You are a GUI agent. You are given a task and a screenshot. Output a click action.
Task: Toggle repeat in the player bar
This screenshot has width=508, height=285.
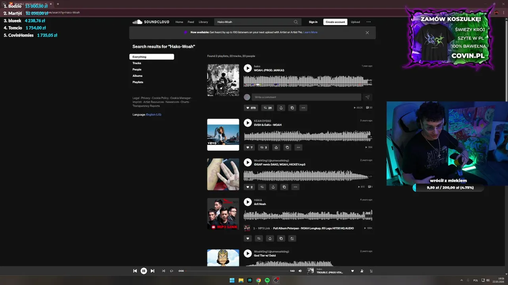(x=171, y=271)
